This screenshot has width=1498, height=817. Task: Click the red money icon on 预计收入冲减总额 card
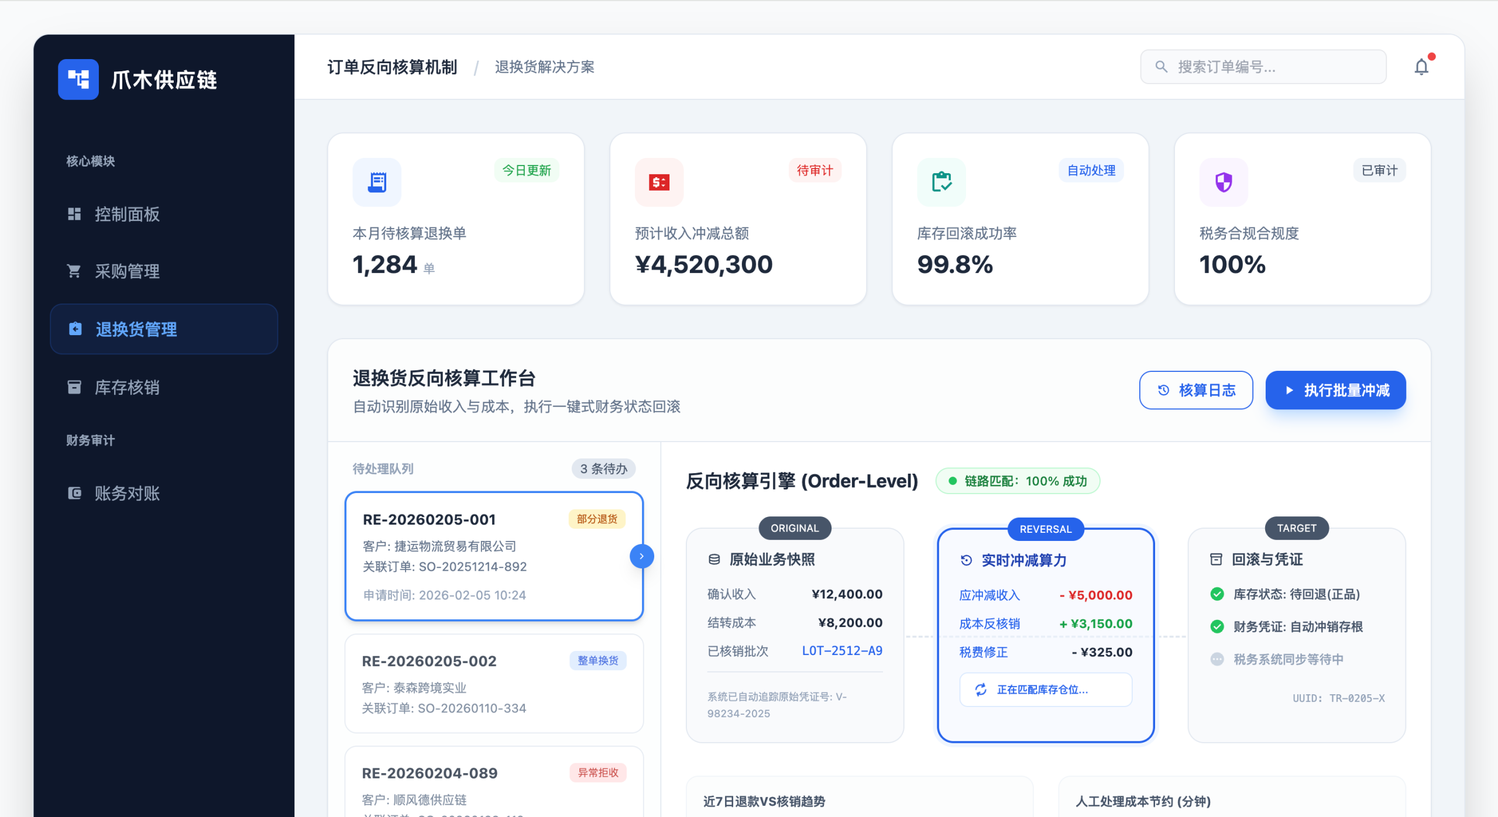click(x=659, y=182)
